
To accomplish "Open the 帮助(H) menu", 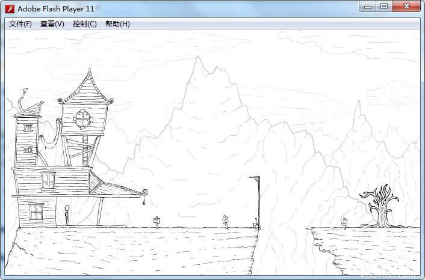I will tap(117, 24).
